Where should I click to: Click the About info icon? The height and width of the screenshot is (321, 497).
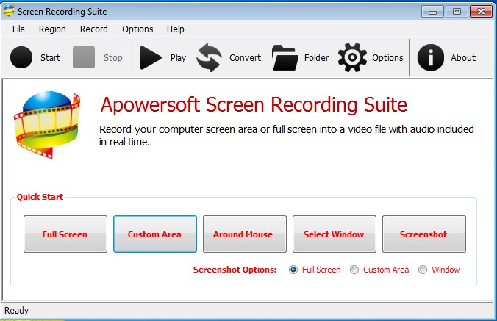point(431,57)
